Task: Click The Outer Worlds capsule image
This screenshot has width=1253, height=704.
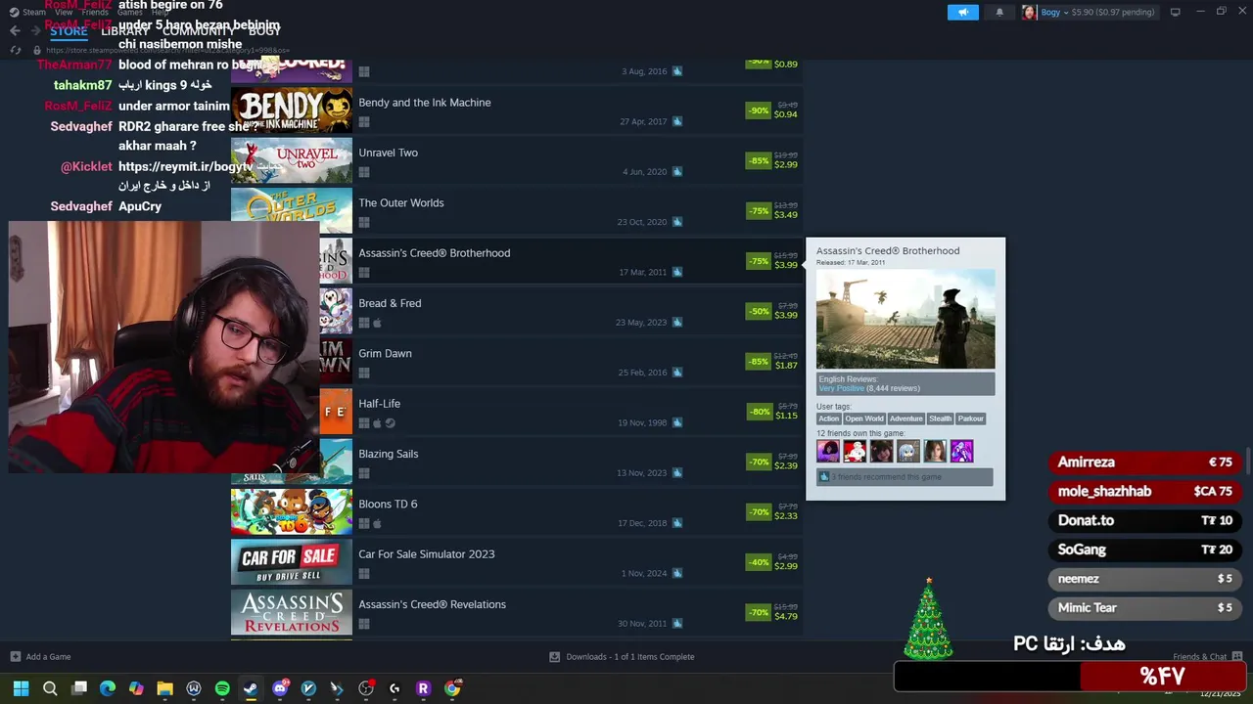Action: 292,209
